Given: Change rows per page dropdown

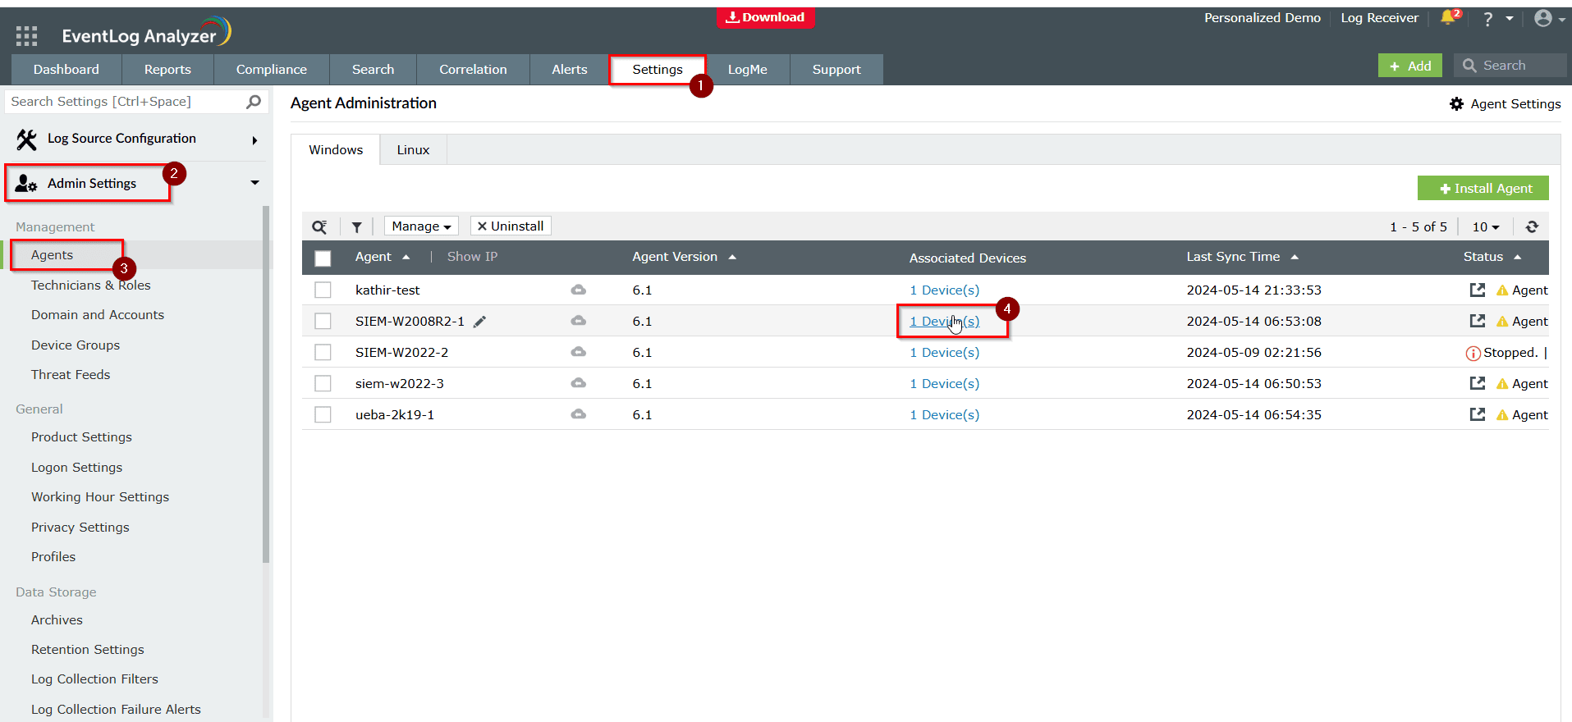Looking at the screenshot, I should [1485, 227].
